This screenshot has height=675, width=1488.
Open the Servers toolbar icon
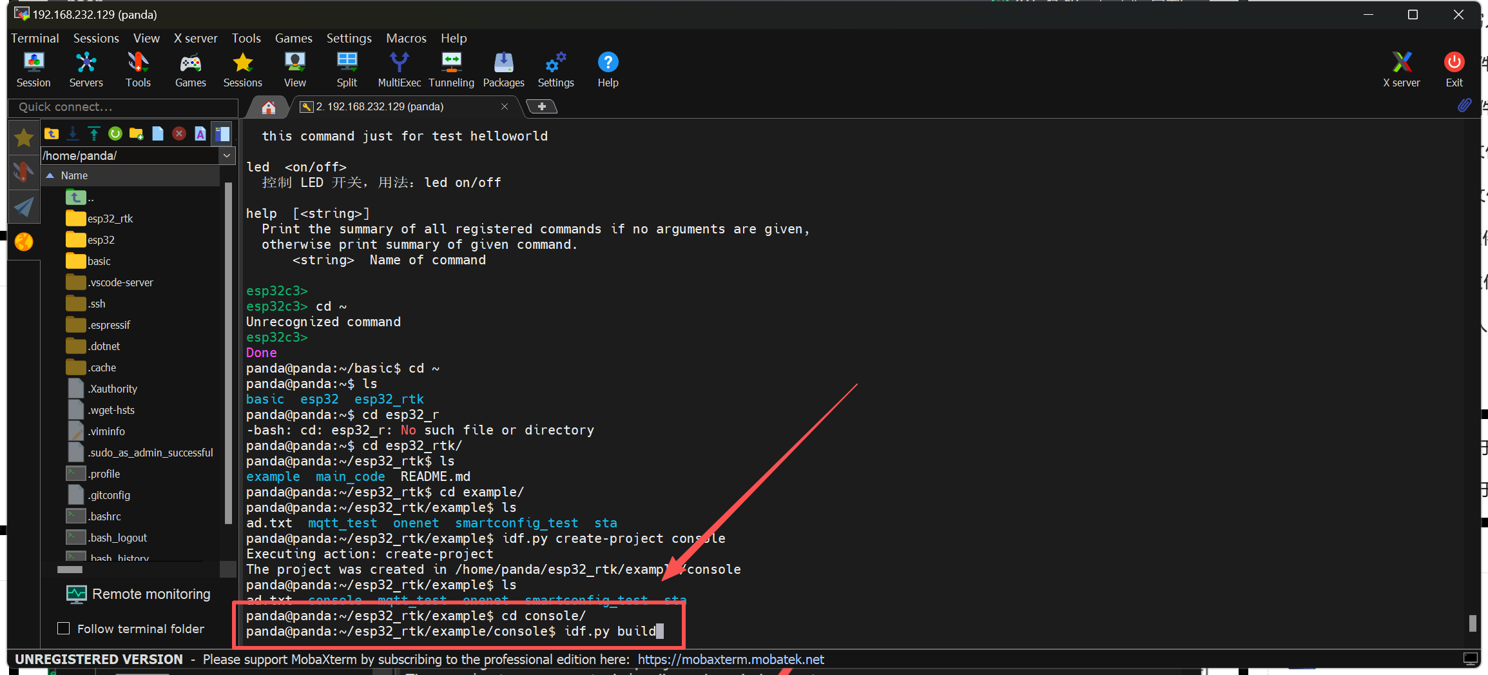[86, 70]
